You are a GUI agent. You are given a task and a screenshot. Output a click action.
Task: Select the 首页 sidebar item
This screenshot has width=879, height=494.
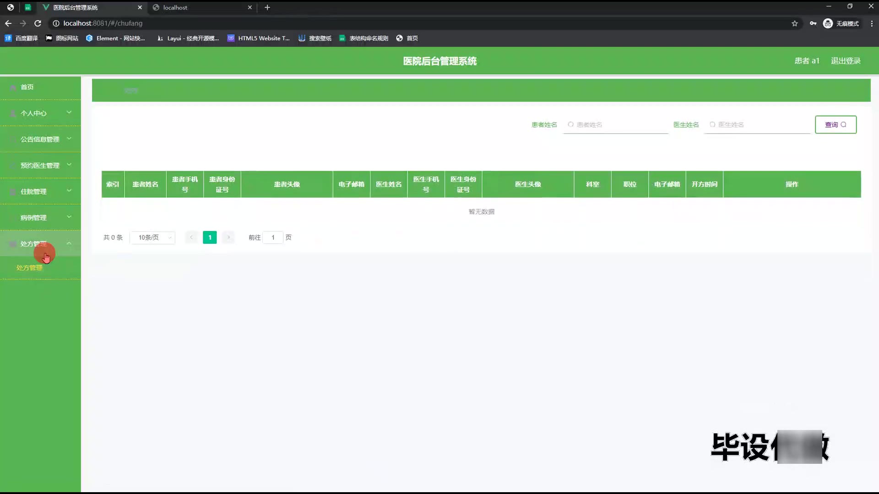tap(27, 87)
